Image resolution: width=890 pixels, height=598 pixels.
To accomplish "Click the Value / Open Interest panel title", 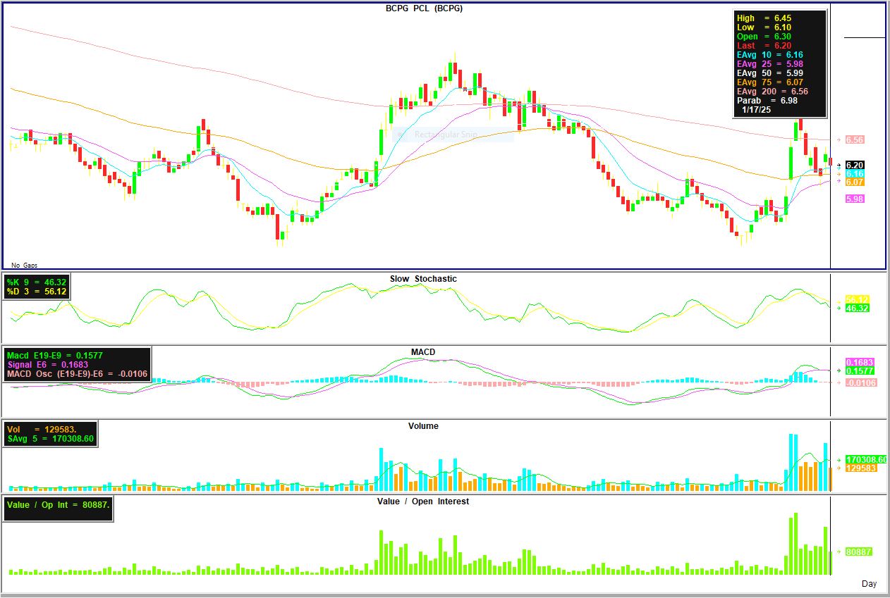I will [423, 502].
